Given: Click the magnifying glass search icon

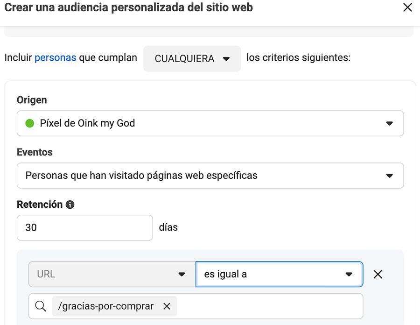Looking at the screenshot, I should 41,306.
